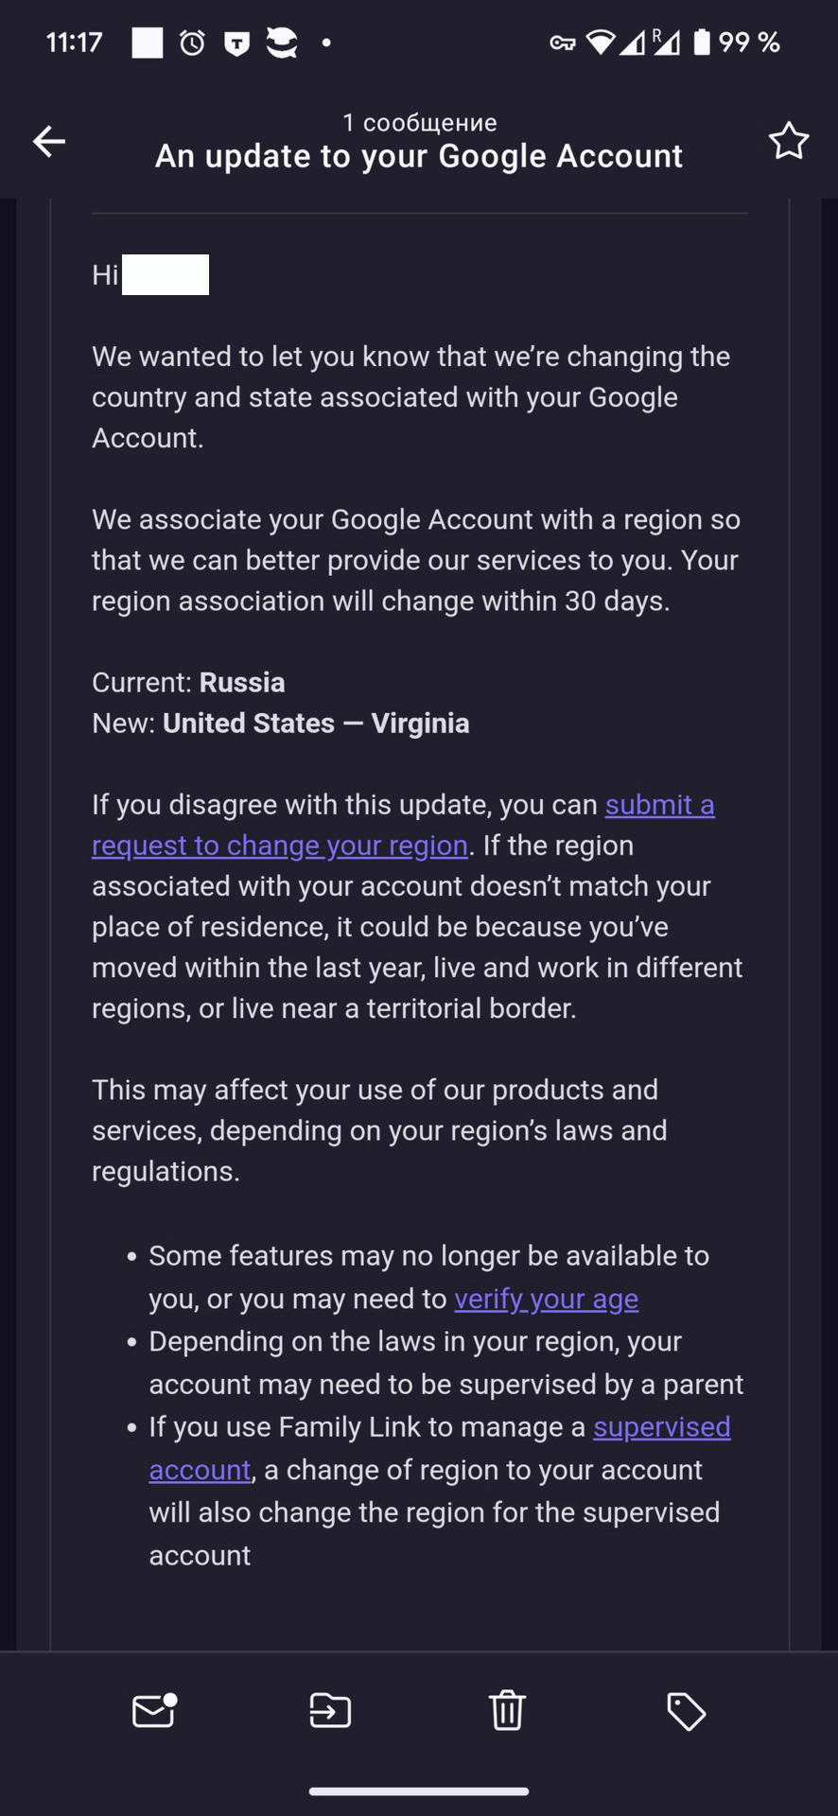Tap the alarm clock status icon
Viewport: 838px width, 1816px height.
click(193, 43)
